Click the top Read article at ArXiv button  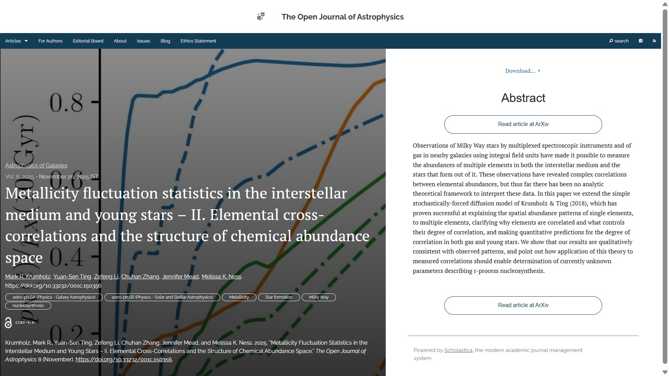tap(523, 124)
